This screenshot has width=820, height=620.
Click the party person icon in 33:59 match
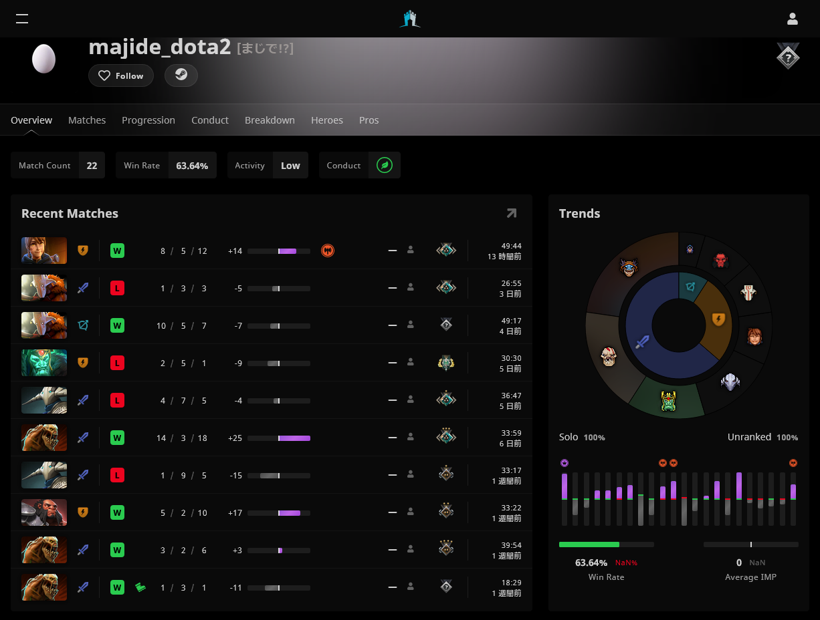click(411, 438)
